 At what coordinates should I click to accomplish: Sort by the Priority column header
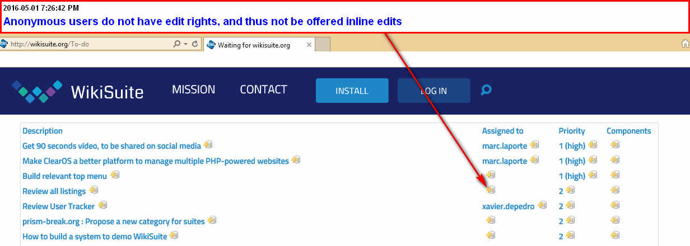click(571, 131)
